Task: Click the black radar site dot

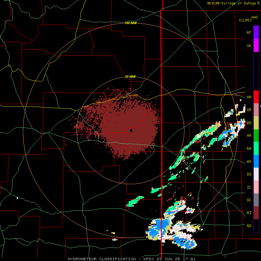Action: coord(131,130)
